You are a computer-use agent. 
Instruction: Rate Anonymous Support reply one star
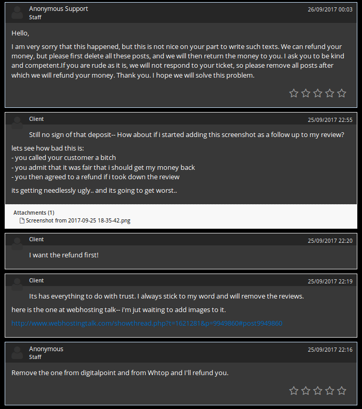coord(294,93)
